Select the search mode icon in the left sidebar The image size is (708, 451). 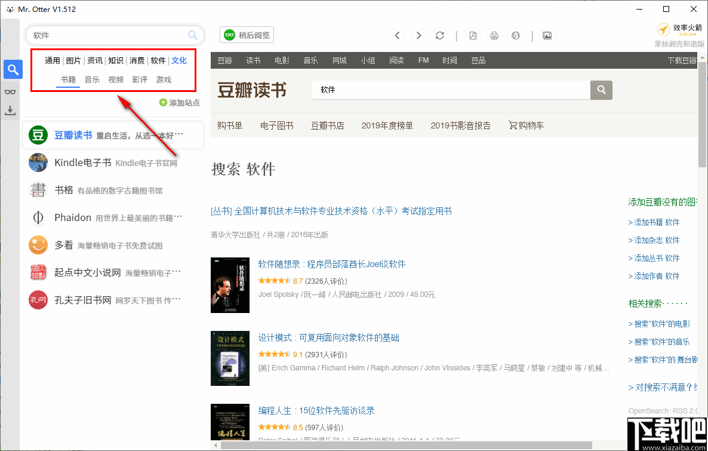point(13,69)
